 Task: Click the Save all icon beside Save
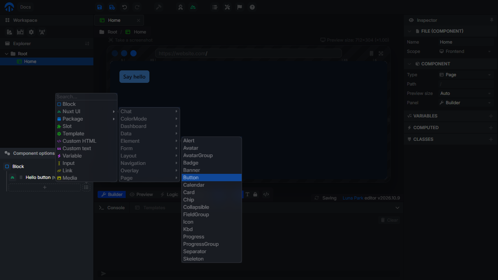tap(112, 7)
